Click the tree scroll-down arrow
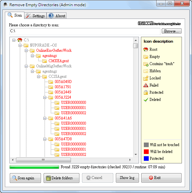The width and height of the screenshot is (192, 193). pyautogui.click(x=136, y=154)
